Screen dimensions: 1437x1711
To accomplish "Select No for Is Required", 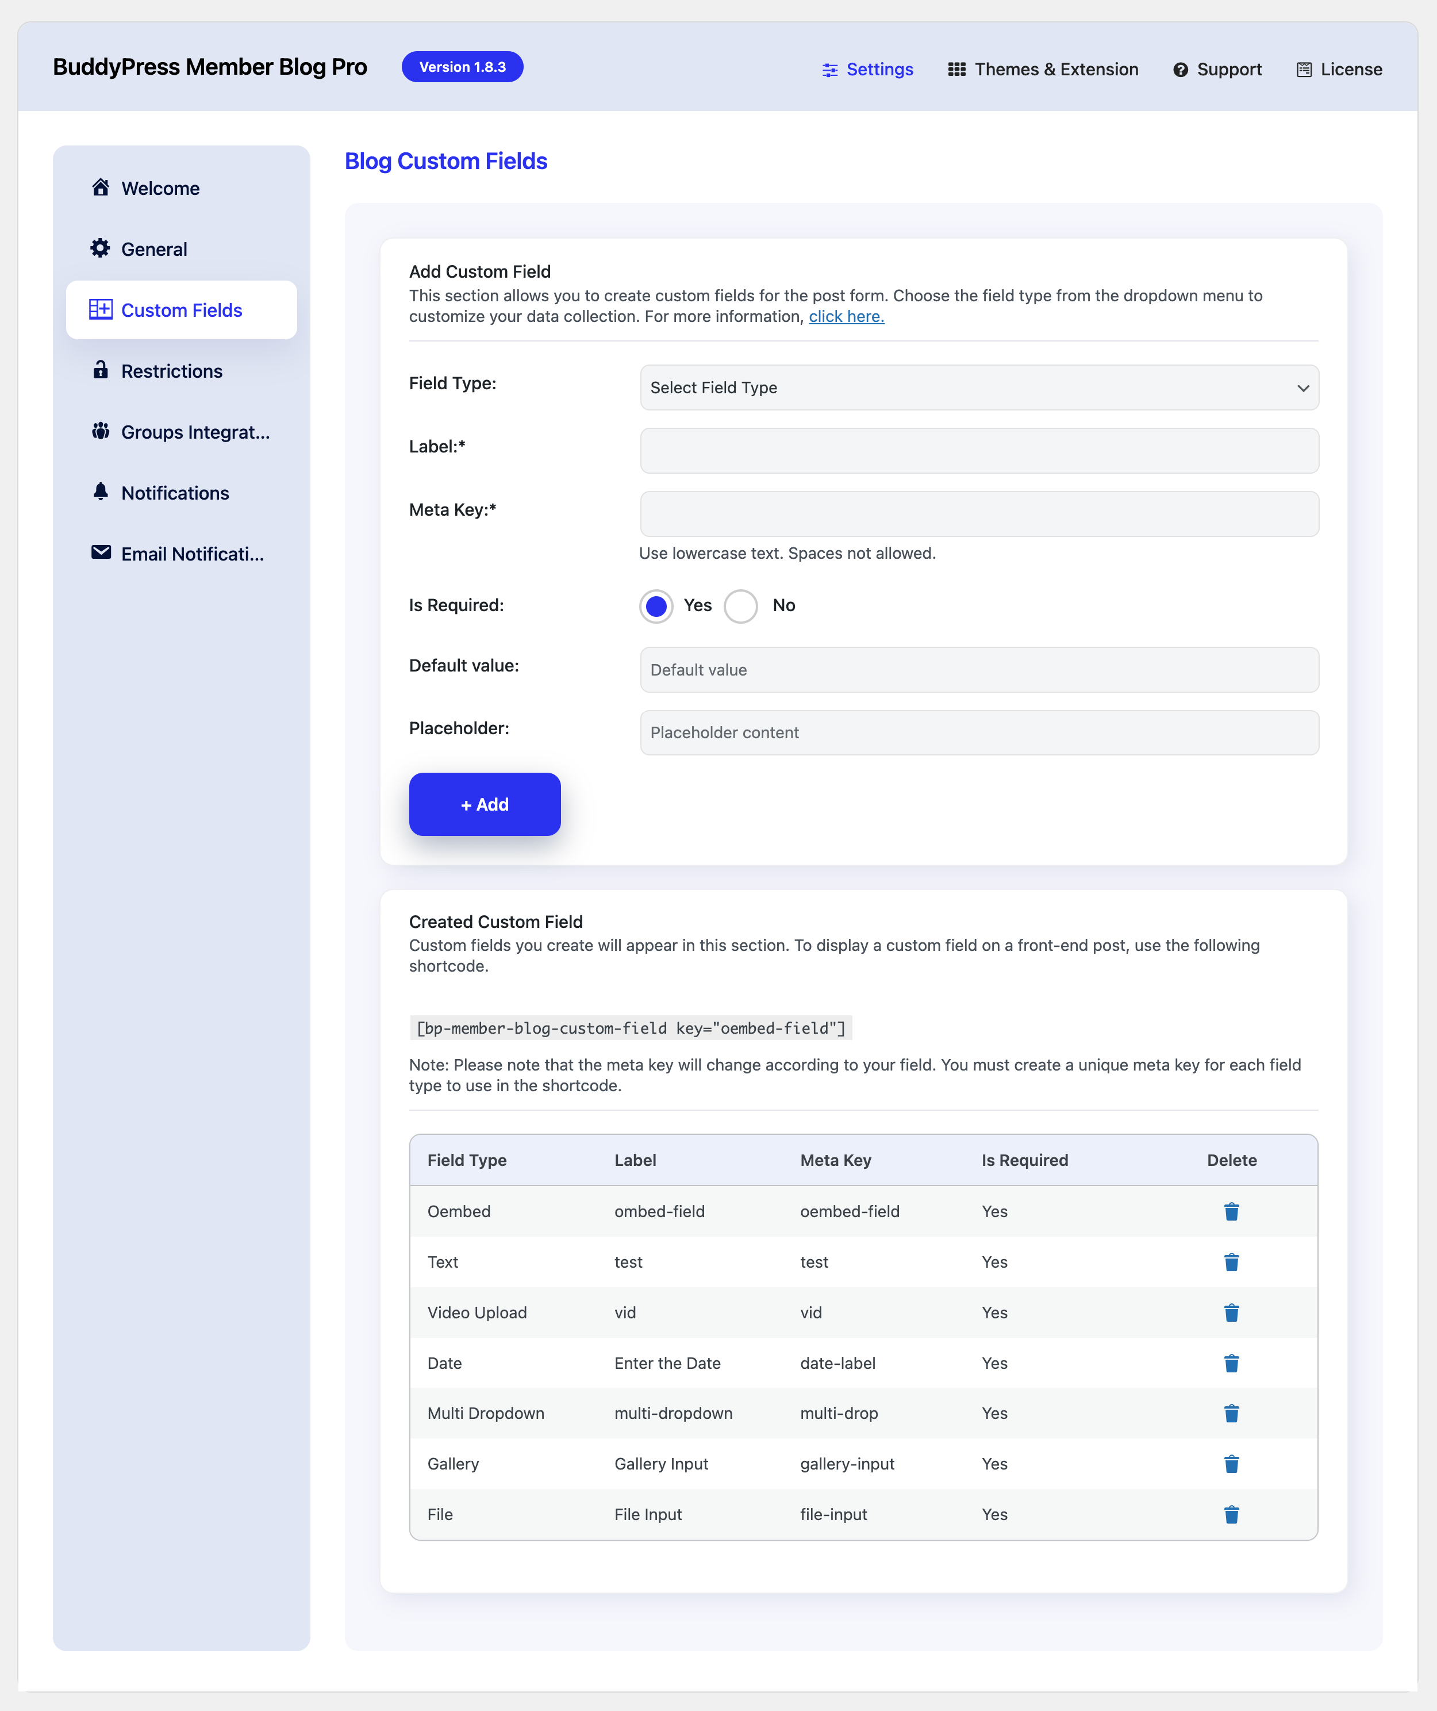I will pos(740,606).
